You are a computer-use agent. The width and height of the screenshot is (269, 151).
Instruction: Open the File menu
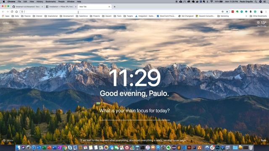(19, 2)
